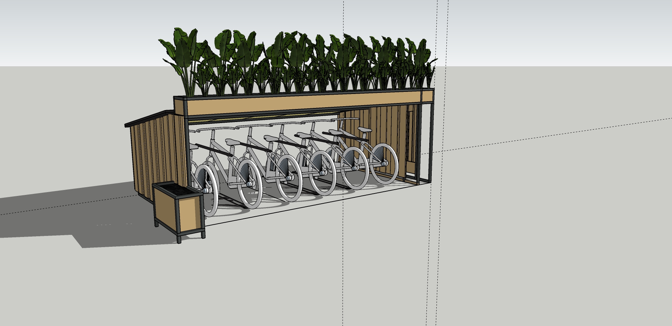Click the second bicycle's front wheel
The width and height of the screenshot is (672, 326).
tap(249, 184)
